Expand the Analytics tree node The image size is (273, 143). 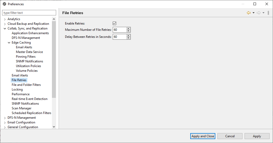pos(5,19)
